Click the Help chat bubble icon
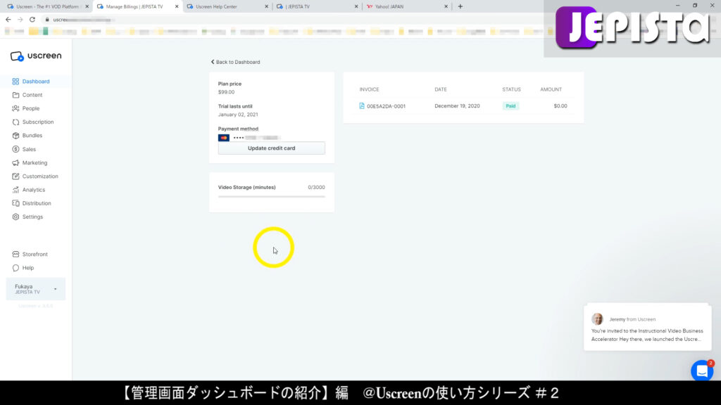 point(15,268)
